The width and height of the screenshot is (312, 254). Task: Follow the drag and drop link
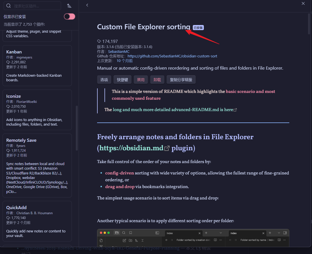click(x=120, y=186)
